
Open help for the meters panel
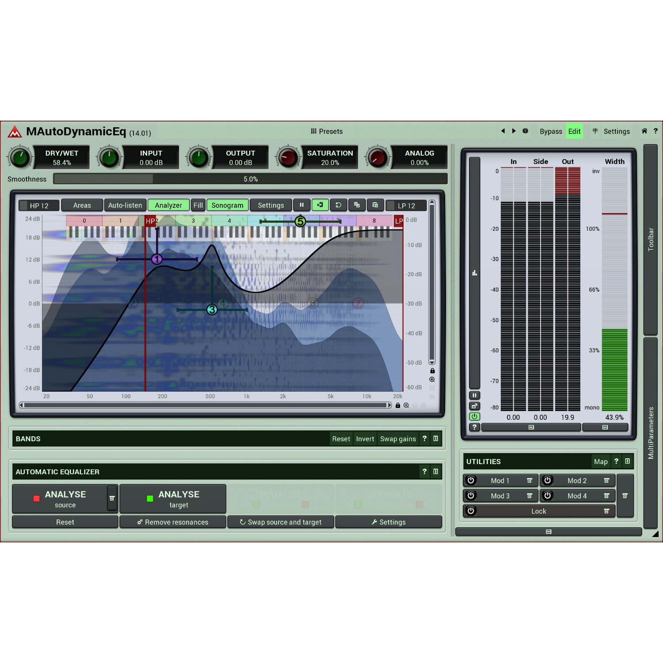click(x=474, y=427)
